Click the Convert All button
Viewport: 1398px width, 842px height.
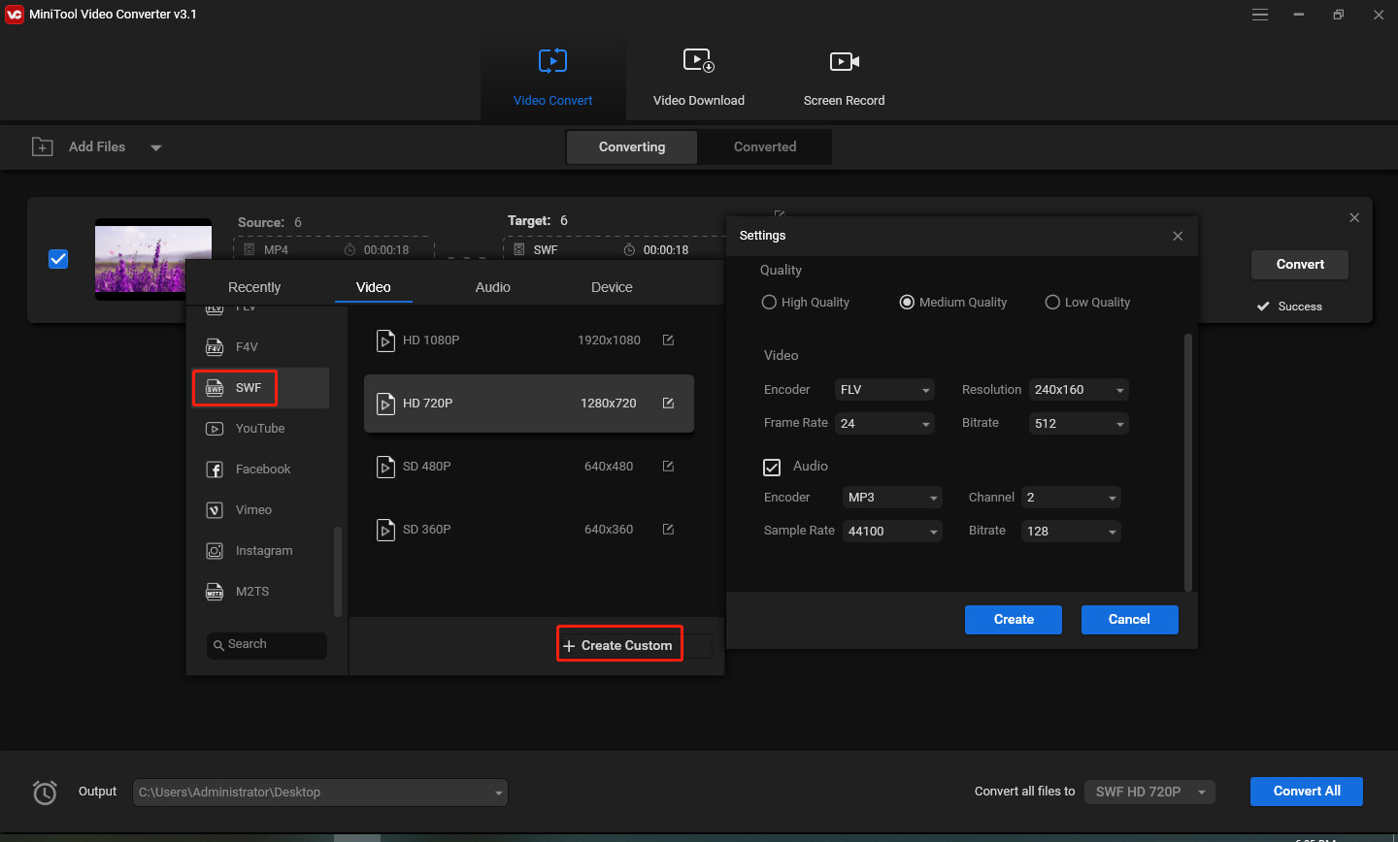point(1307,792)
